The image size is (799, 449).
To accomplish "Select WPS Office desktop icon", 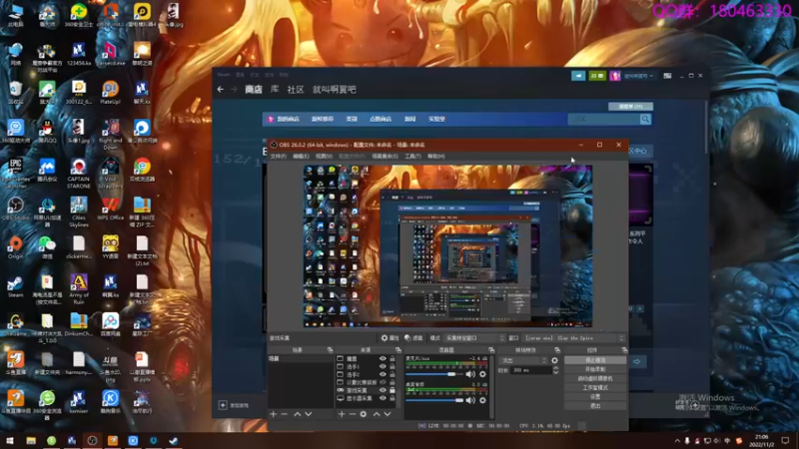I will point(110,209).
